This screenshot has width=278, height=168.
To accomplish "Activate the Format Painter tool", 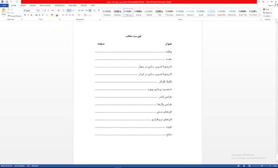I will 14,16.
